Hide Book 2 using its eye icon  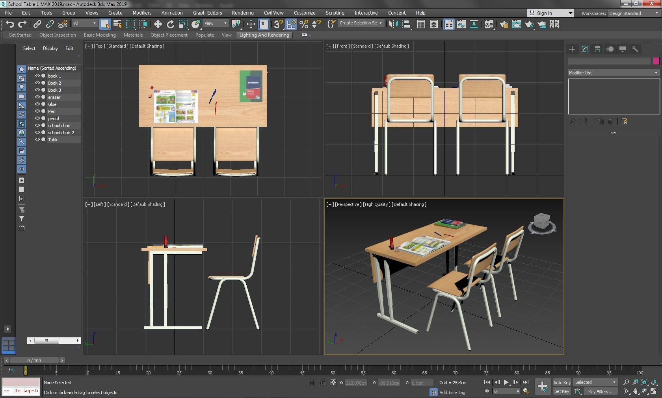click(37, 83)
